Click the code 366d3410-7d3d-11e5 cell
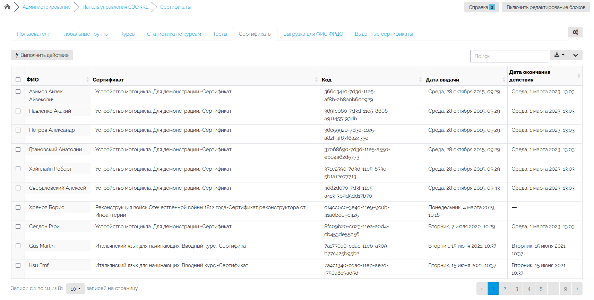The width and height of the screenshot is (594, 300). tap(372, 95)
